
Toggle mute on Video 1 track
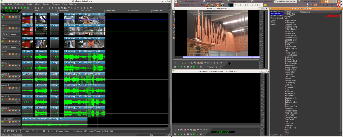coord(16,41)
